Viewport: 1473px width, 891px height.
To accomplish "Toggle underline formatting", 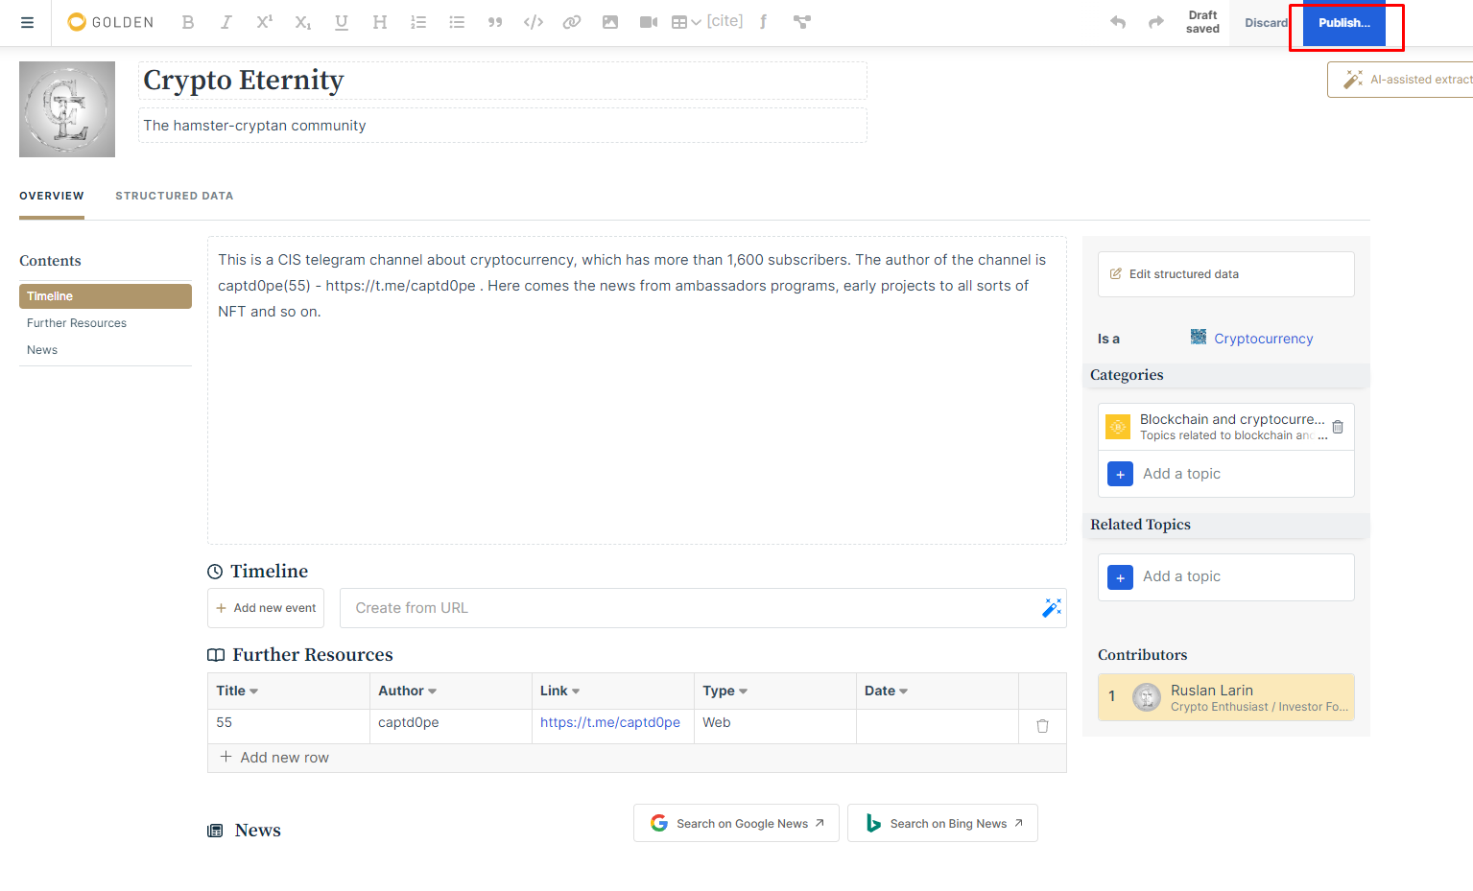I will coord(342,22).
